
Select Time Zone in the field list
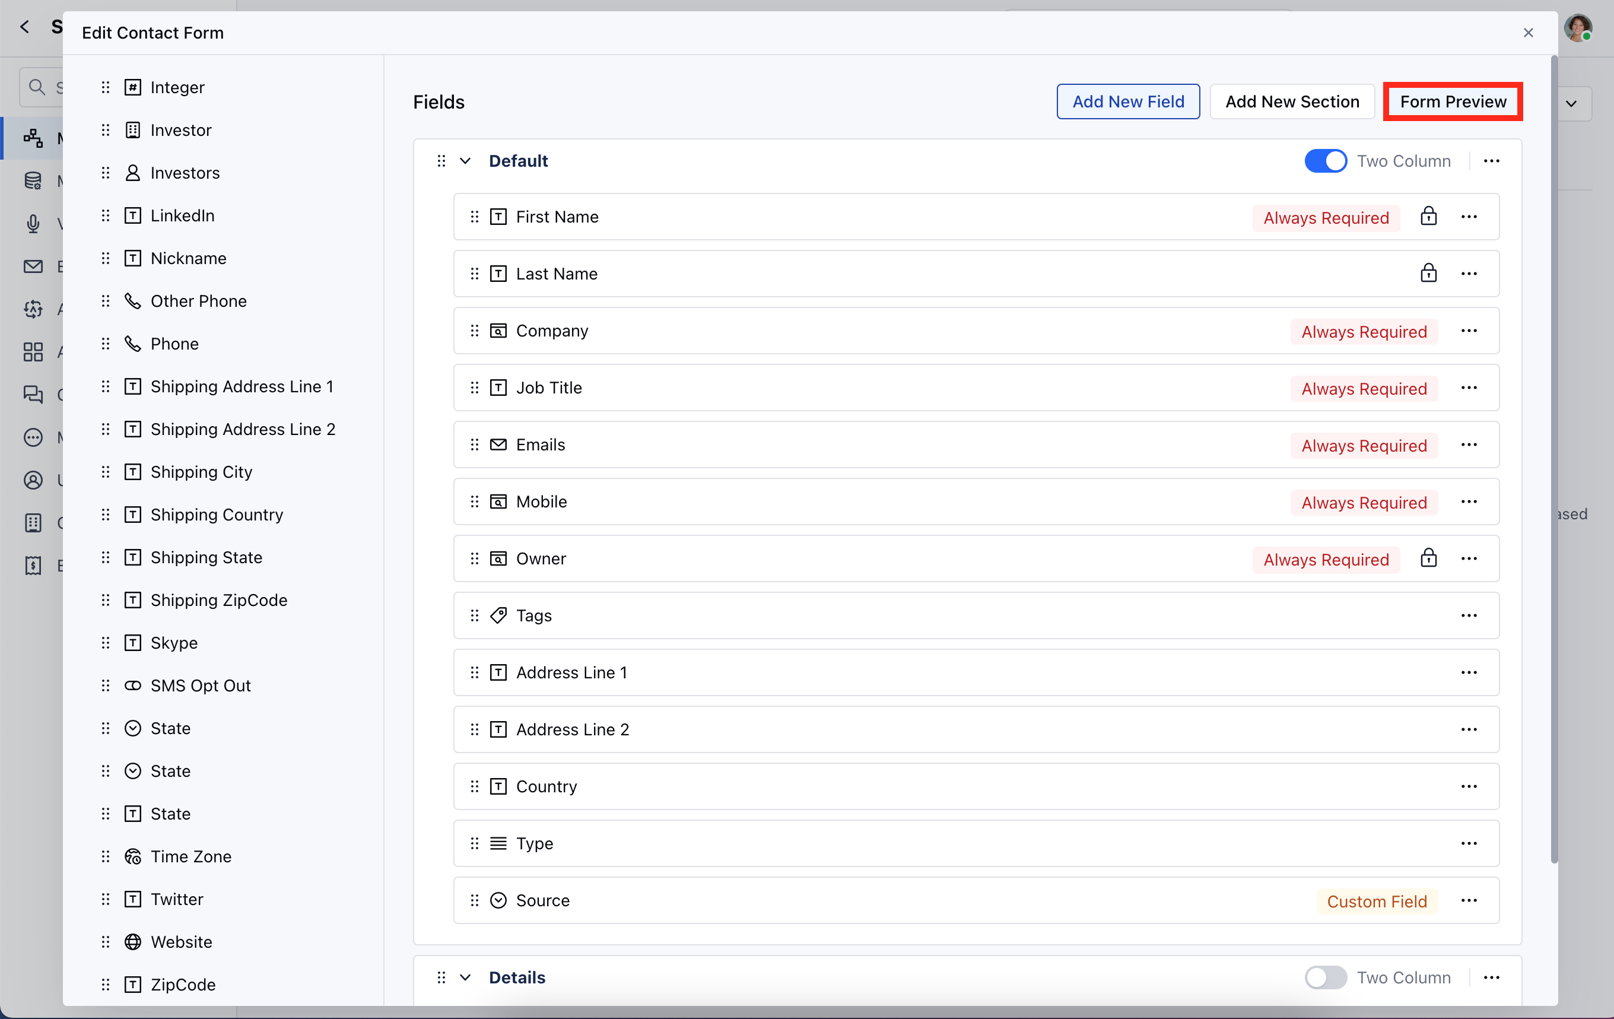190,856
